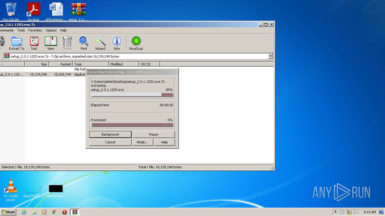Open wentwhose desktop file
This screenshot has height=216, width=385.
pyautogui.click(x=56, y=191)
